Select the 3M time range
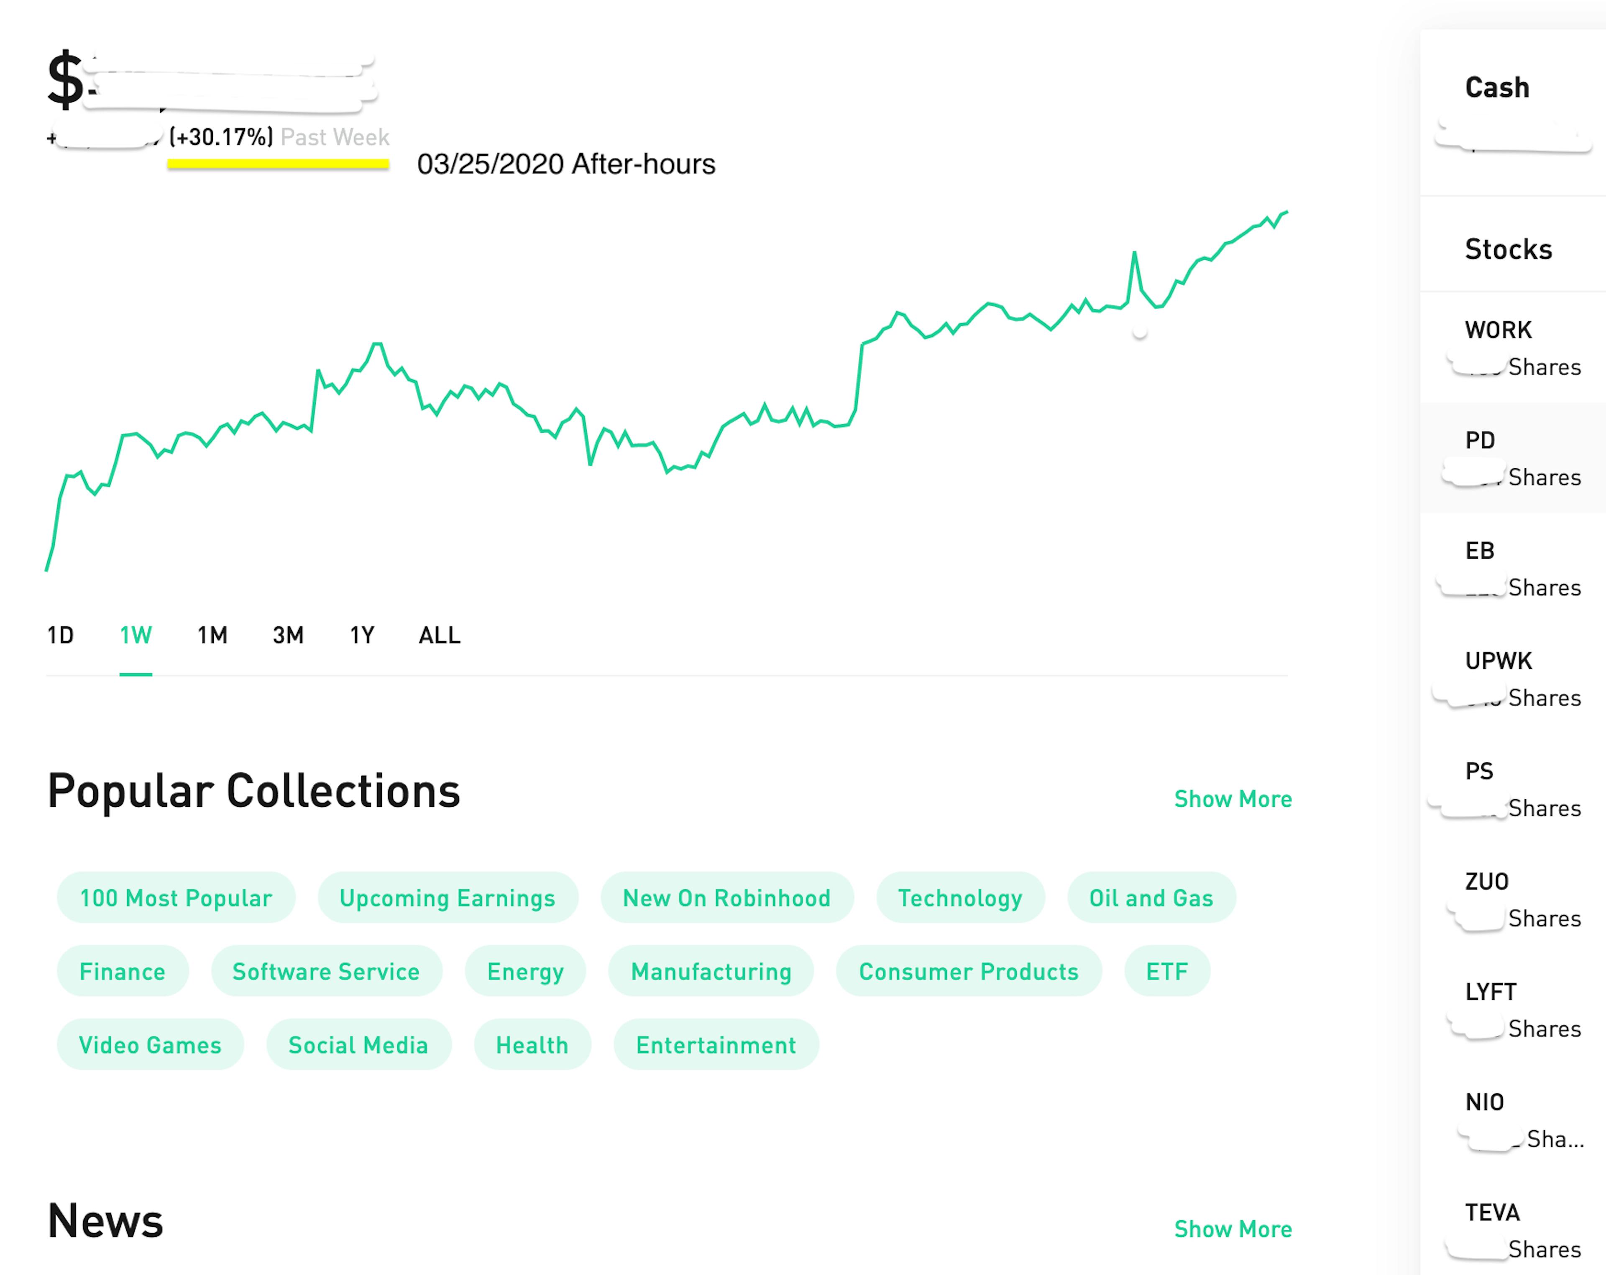1606x1275 pixels. coord(288,635)
